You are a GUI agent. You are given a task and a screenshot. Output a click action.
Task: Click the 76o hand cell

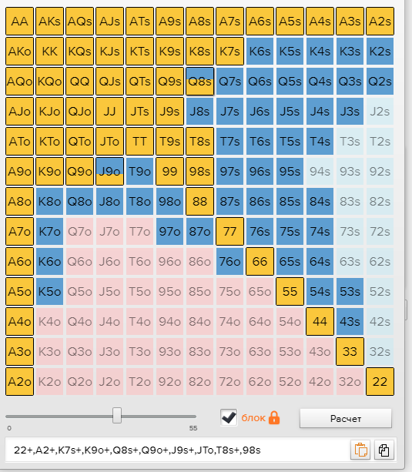(x=229, y=261)
